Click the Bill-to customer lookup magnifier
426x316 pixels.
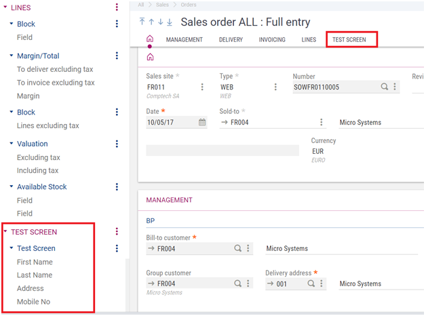237,248
